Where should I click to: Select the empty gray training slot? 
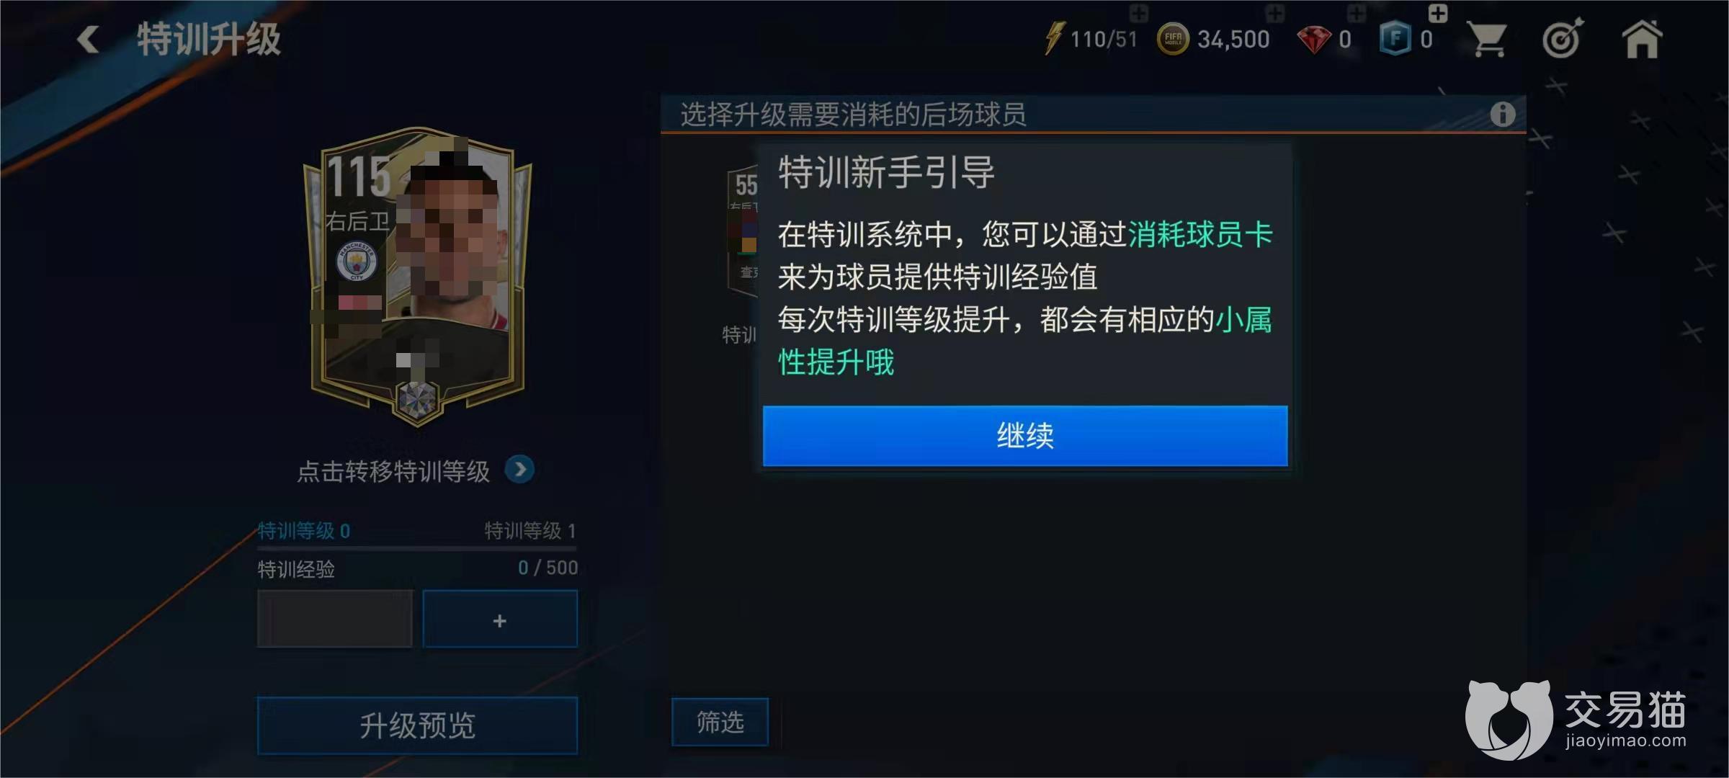(335, 619)
